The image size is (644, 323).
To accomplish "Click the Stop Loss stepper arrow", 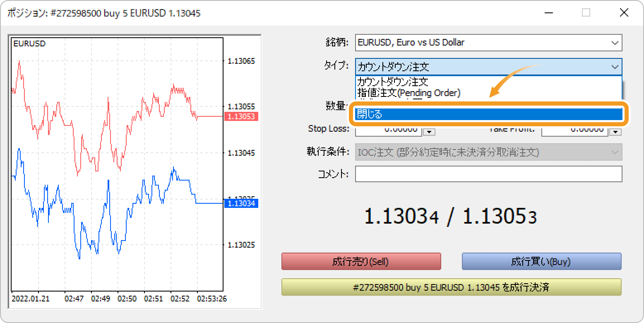I will coord(429,132).
